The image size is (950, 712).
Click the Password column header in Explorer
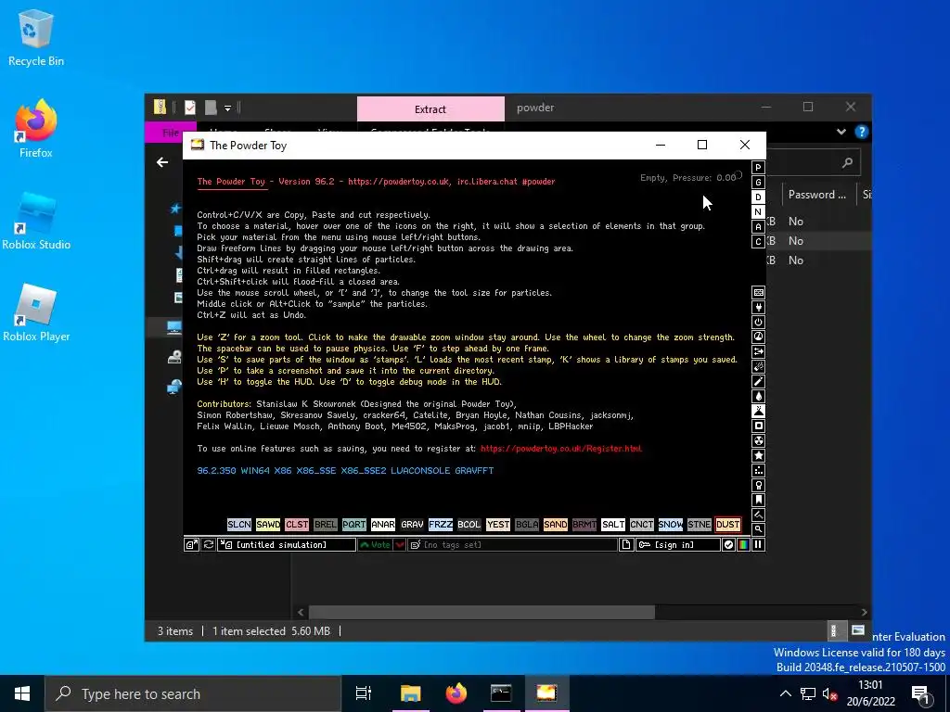click(816, 195)
